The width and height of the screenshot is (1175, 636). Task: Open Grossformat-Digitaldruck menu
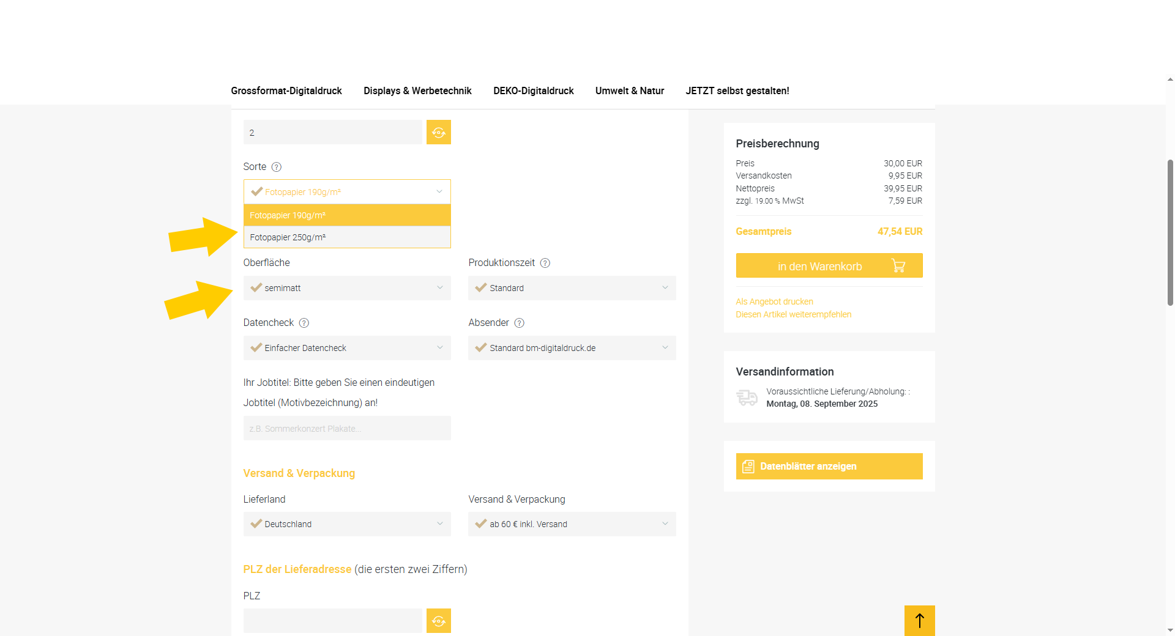click(x=286, y=91)
